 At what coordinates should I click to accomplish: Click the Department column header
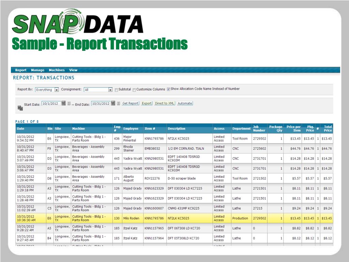coord(242,129)
